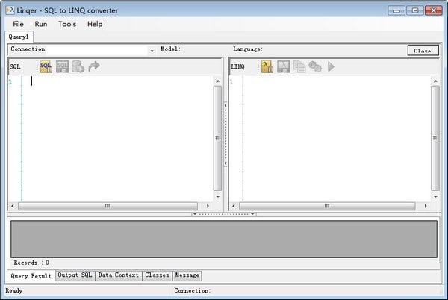Click LINQ editor vertical scrollbar thumb
Screen dimensions: 448x300
[x=435, y=139]
